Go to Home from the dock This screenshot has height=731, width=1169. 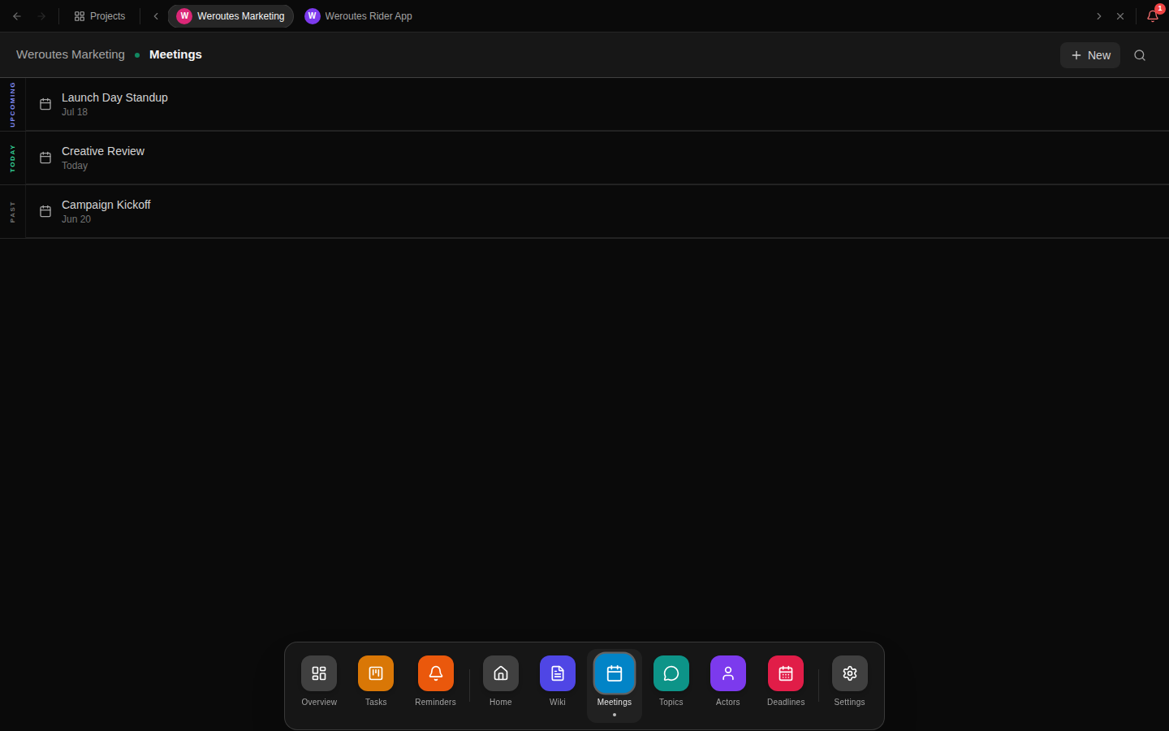(x=501, y=673)
